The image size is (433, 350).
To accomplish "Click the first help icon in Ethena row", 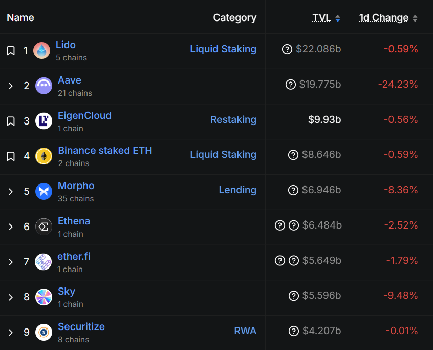I will coord(280,225).
